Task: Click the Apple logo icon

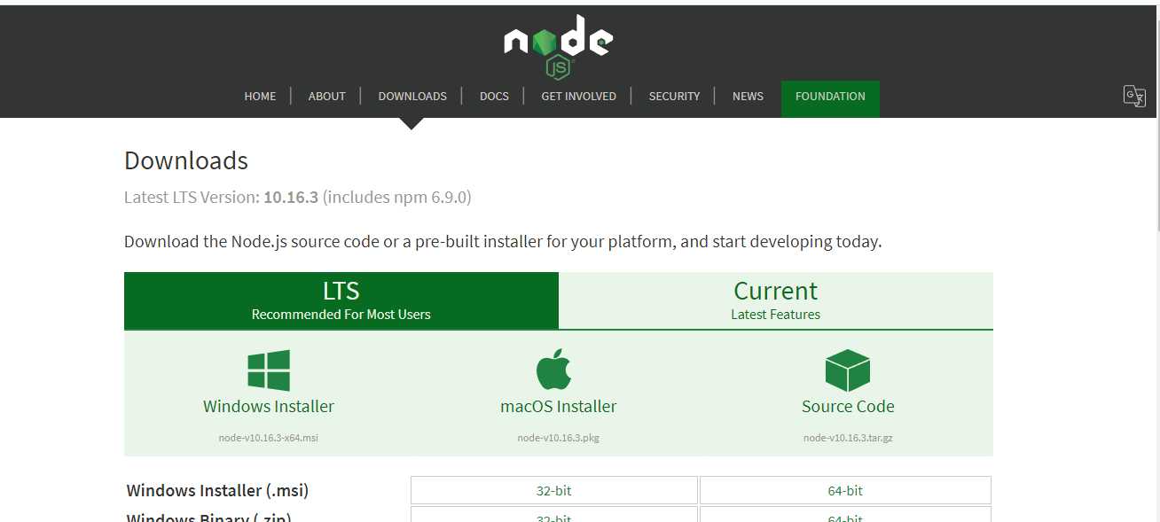Action: (x=554, y=370)
